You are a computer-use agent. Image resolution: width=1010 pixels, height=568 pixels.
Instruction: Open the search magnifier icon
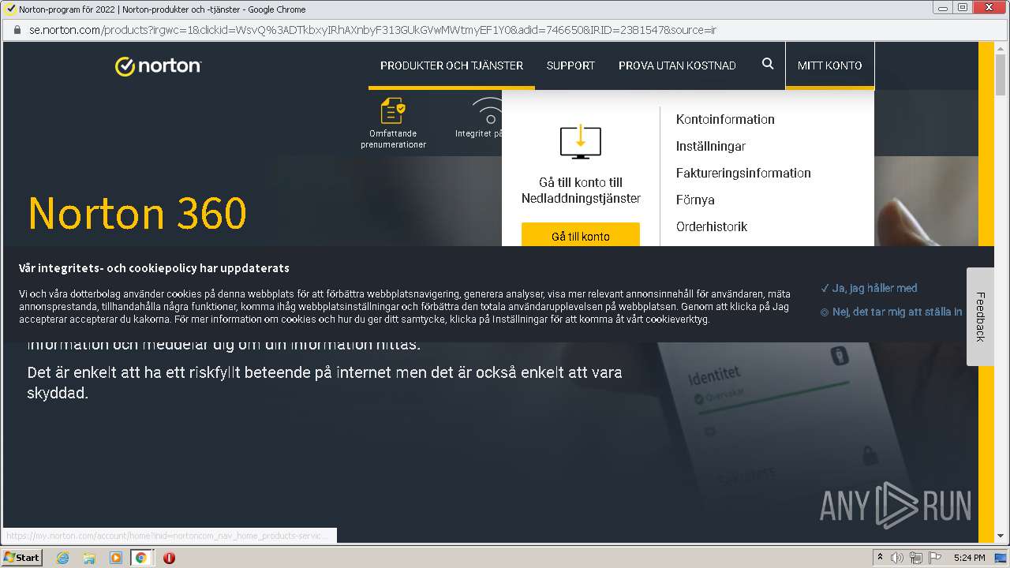click(x=768, y=64)
